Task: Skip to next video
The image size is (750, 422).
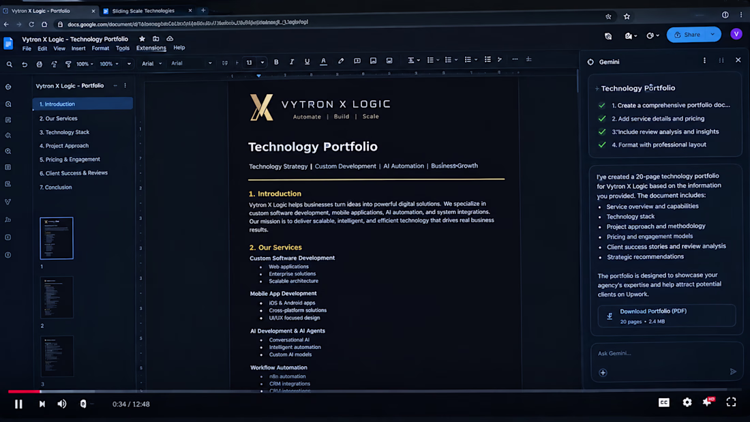Action: (x=42, y=404)
